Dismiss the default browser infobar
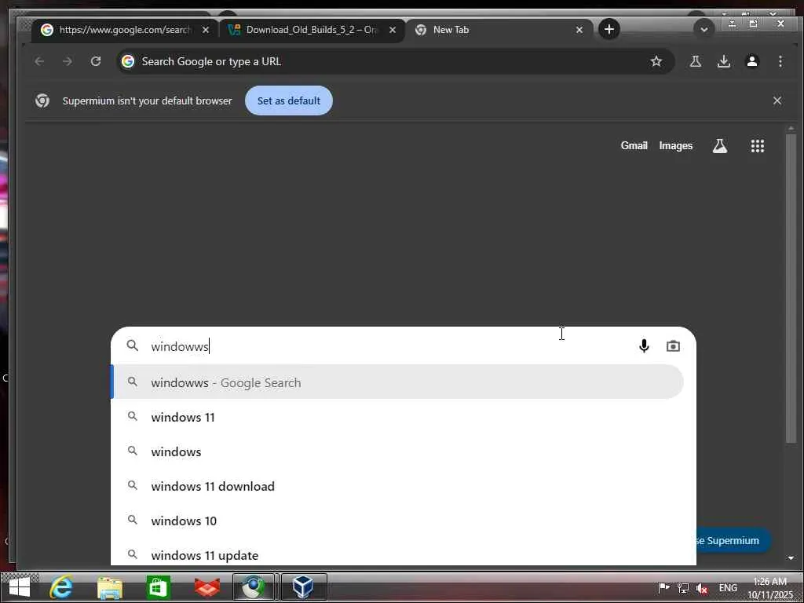This screenshot has width=804, height=603. tap(777, 100)
